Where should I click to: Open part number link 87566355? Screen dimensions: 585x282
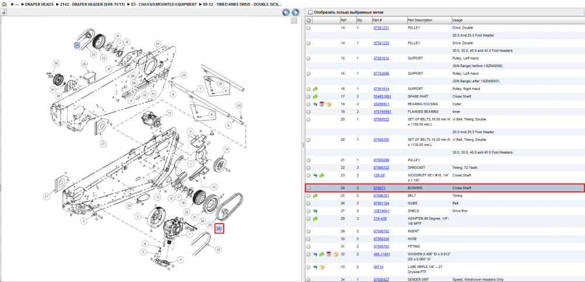coord(381,140)
